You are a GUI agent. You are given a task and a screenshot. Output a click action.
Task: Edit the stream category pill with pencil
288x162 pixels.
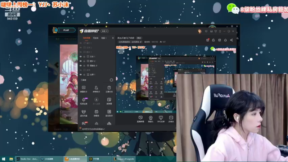[130, 42]
